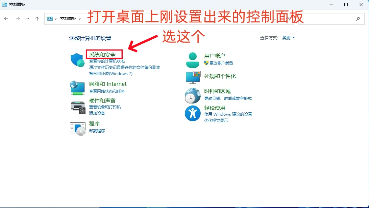Viewport: 369px width, 208px height.
Task: Click the 网络和 Internet monitor icon
Action: click(x=77, y=87)
